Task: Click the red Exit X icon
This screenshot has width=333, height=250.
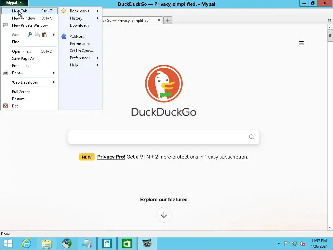Action: [x=6, y=106]
